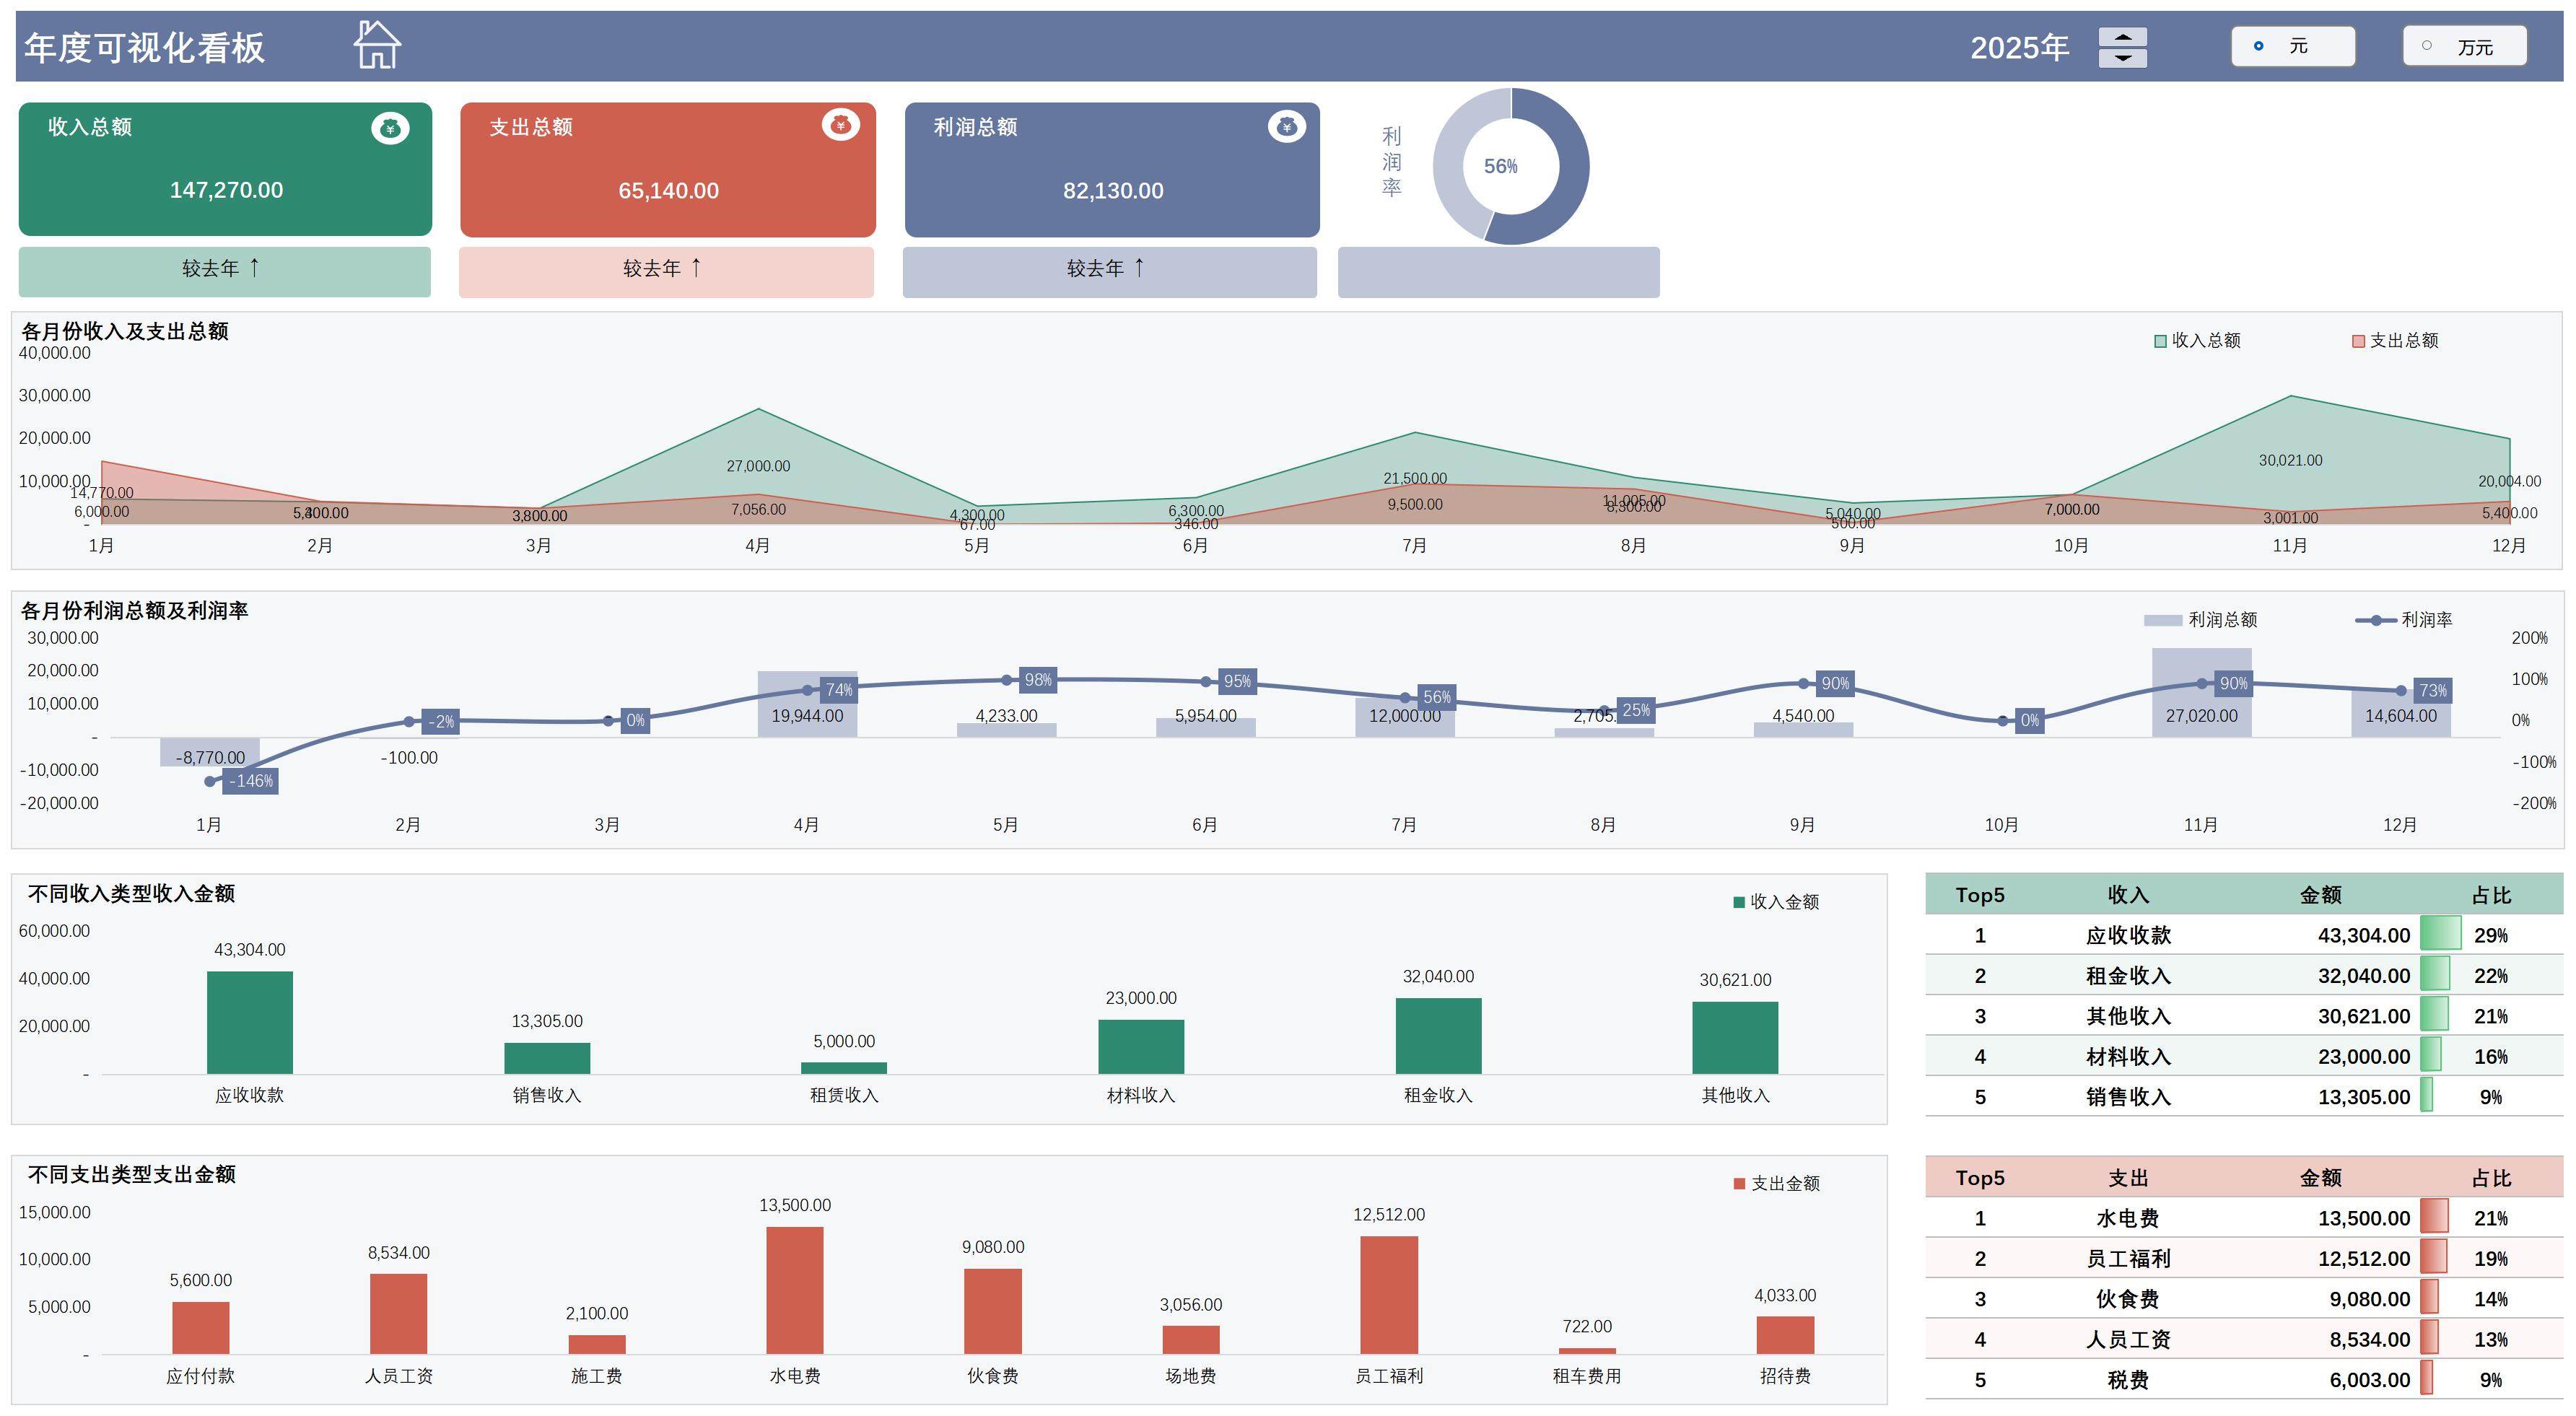Click money bag icon on 支出总额 card

840,125
